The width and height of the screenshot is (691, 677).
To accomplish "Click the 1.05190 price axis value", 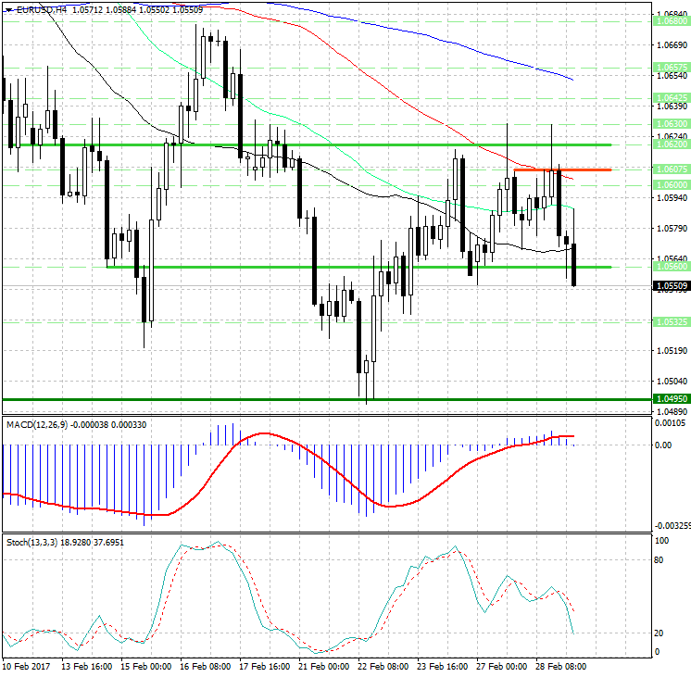I will pos(672,351).
